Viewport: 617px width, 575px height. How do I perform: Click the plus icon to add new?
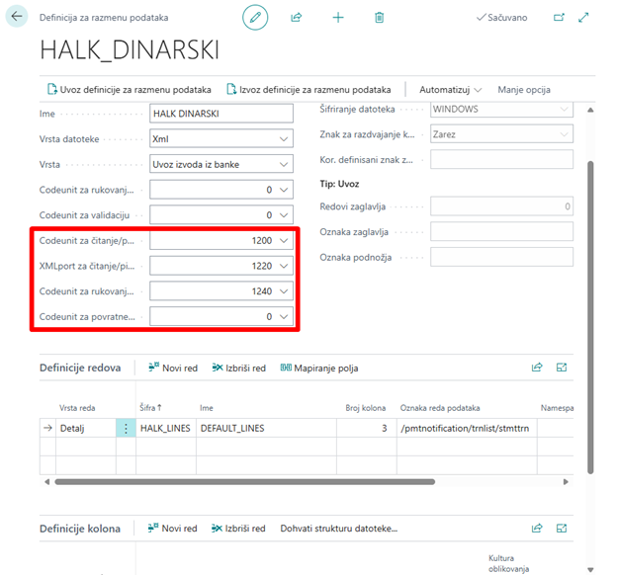click(x=338, y=18)
